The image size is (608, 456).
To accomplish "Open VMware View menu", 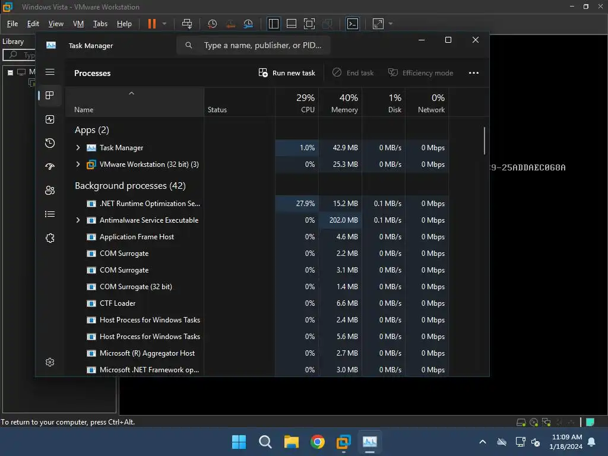I will click(x=56, y=24).
